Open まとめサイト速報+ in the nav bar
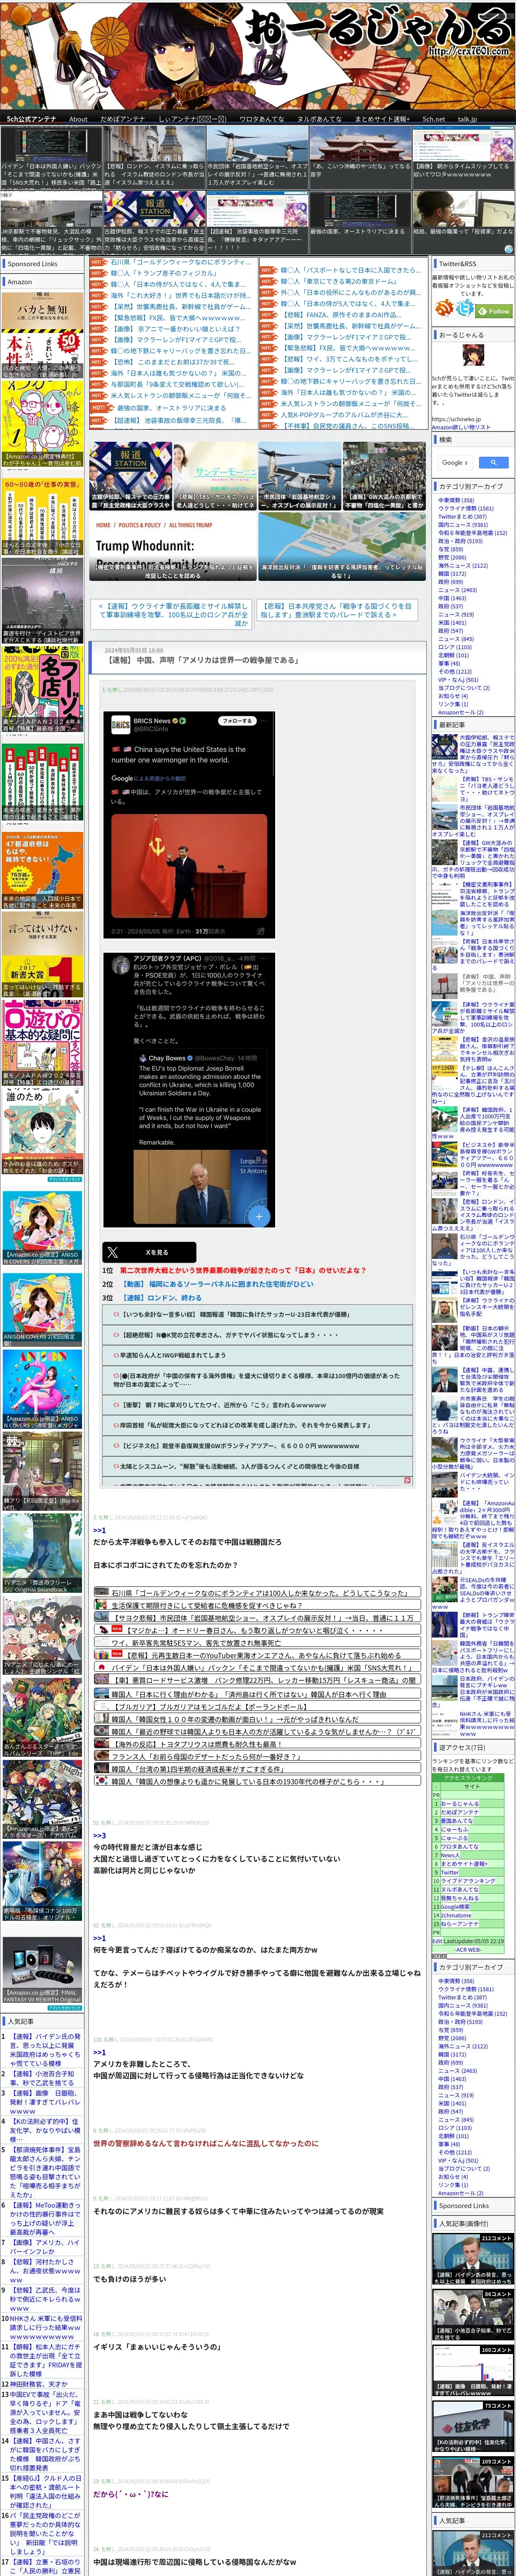This screenshot has width=516, height=2576. [x=382, y=119]
